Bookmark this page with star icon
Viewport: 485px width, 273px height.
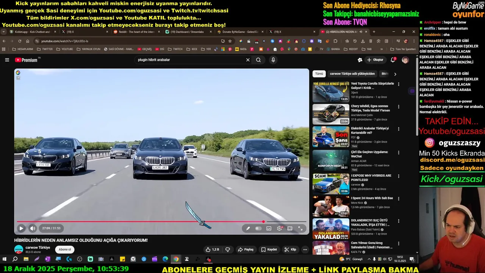pyautogui.click(x=230, y=41)
